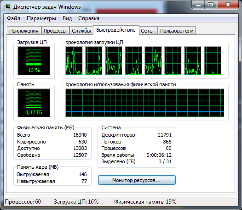The image size is (242, 210).
Task: Select the Быстродействие tab
Action: click(x=116, y=30)
